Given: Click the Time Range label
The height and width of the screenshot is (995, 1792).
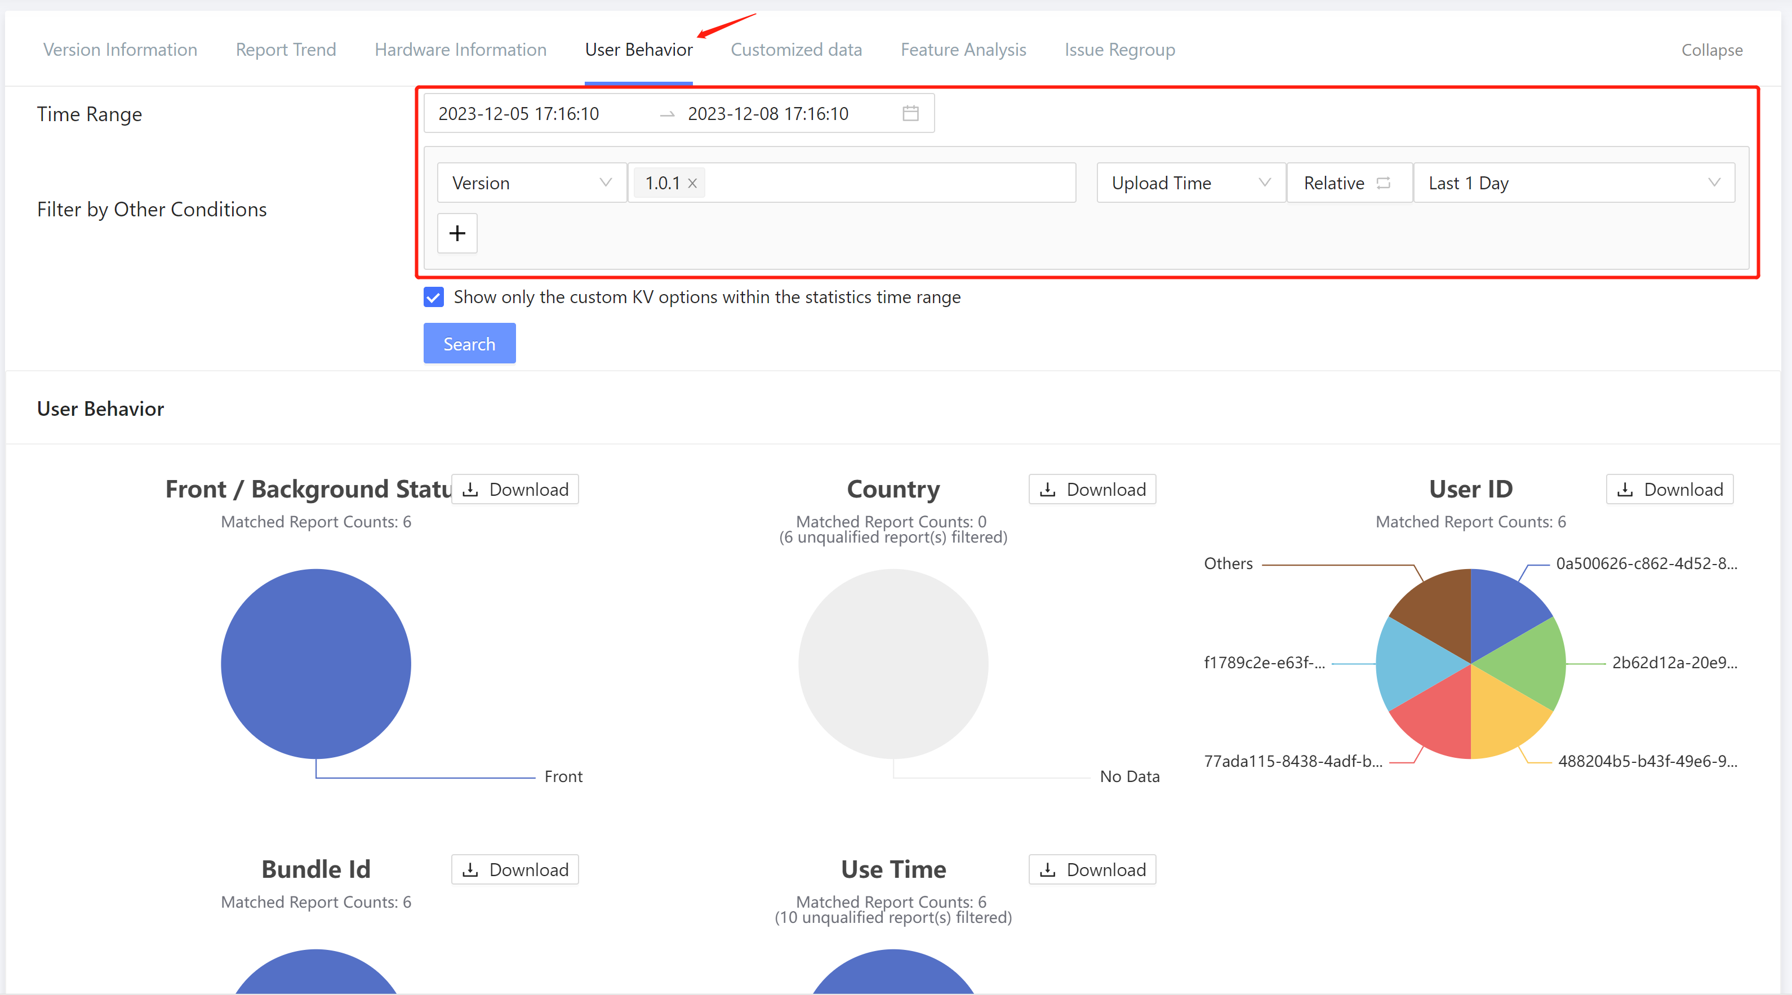Looking at the screenshot, I should tap(90, 114).
